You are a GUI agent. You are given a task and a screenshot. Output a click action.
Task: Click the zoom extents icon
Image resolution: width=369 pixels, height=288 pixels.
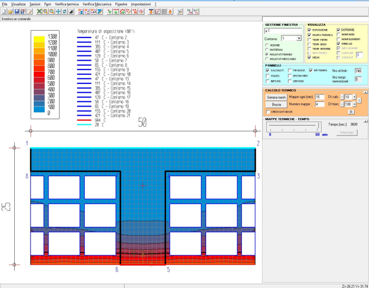[39, 11]
